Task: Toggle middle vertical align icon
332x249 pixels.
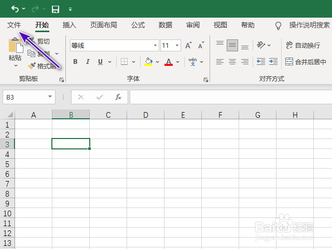Action: click(232, 45)
